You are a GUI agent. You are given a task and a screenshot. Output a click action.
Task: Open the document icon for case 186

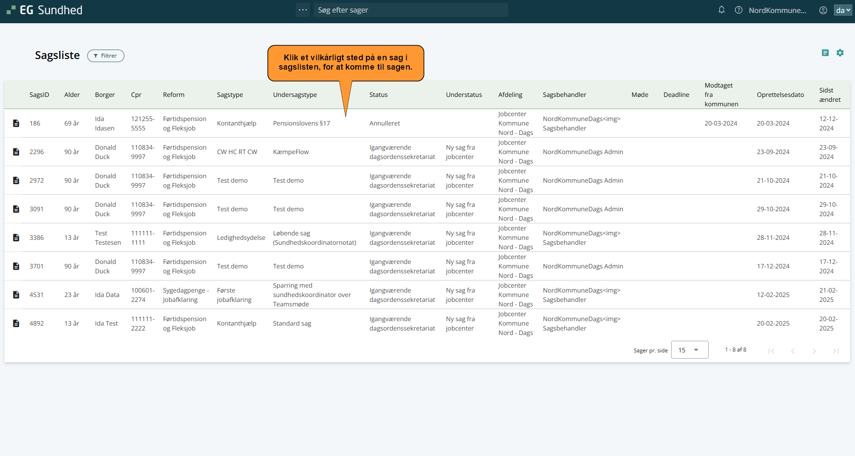tap(16, 123)
